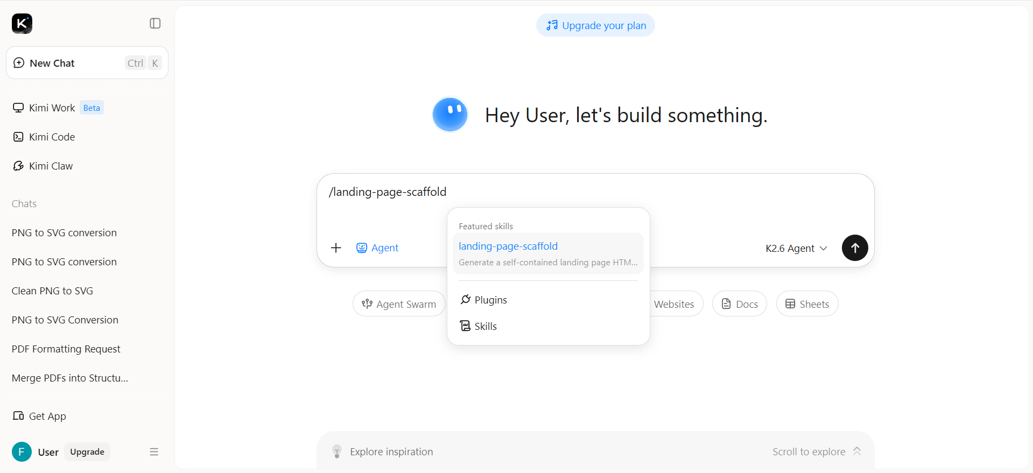Click the Agent Swarm chip
The width and height of the screenshot is (1033, 473).
click(399, 304)
